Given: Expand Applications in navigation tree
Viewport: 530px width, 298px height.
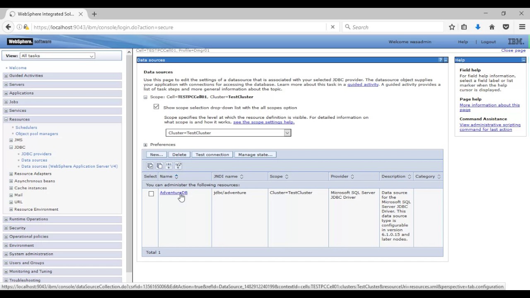Looking at the screenshot, I should tap(6, 93).
